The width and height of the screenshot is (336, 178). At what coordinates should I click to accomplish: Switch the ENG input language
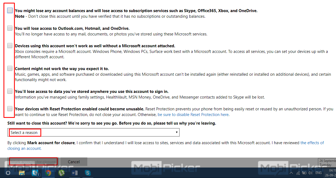coord(319,173)
